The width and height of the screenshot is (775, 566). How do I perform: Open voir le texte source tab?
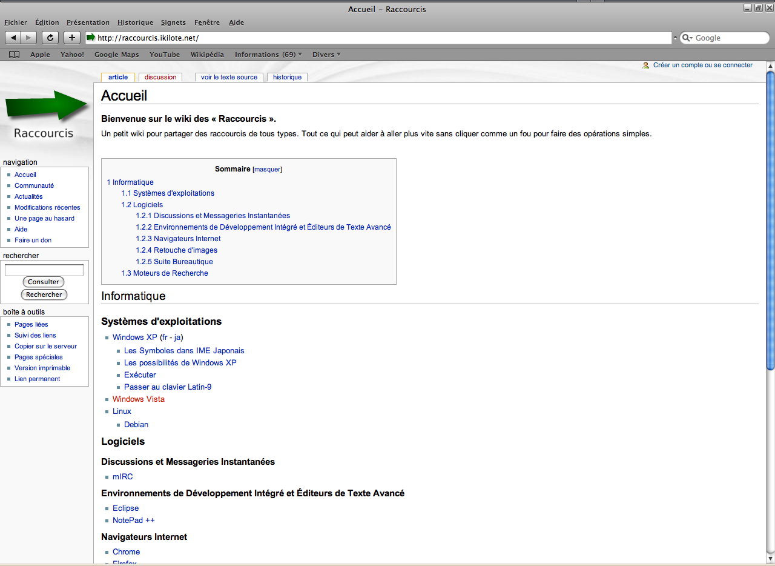coord(229,78)
